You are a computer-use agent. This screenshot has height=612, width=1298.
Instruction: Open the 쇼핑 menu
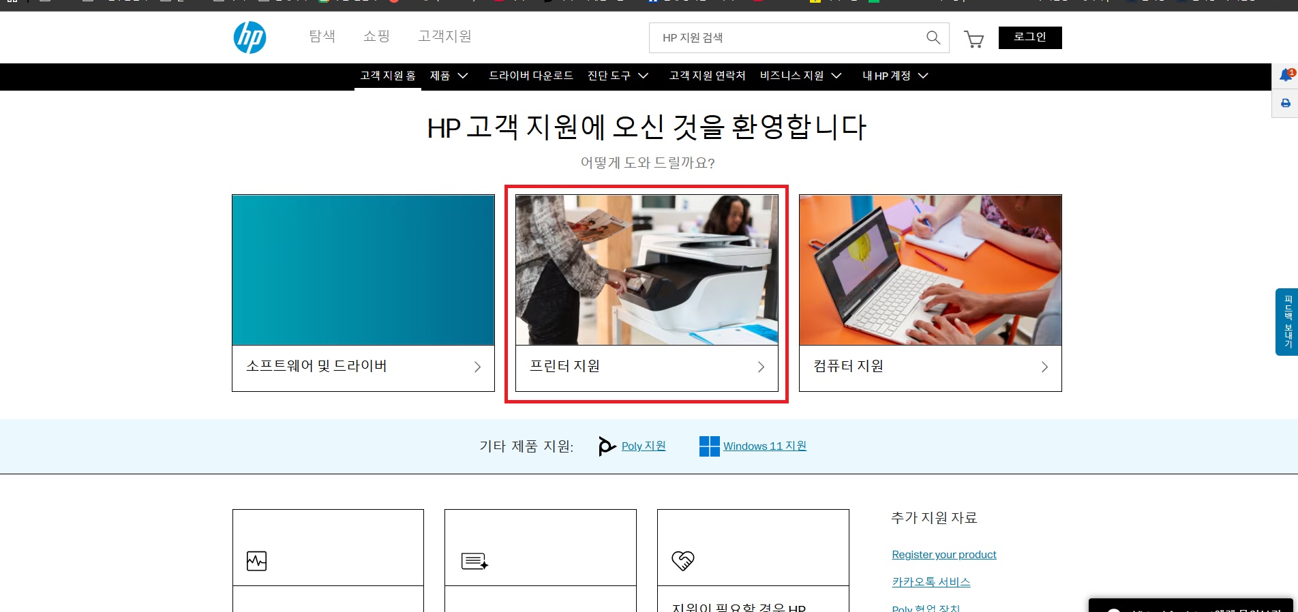click(376, 36)
